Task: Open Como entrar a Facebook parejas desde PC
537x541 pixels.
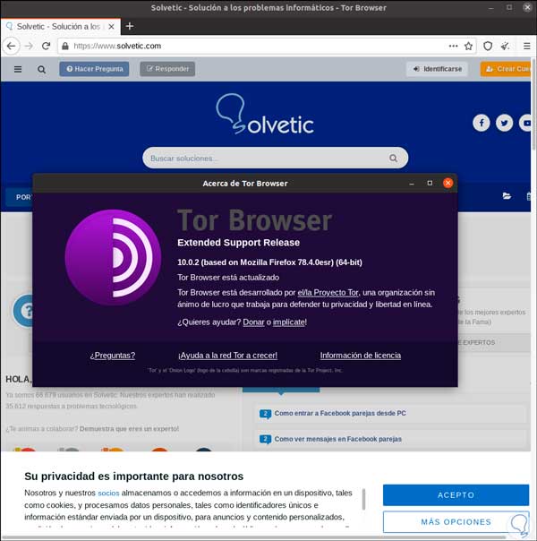Action: point(340,413)
